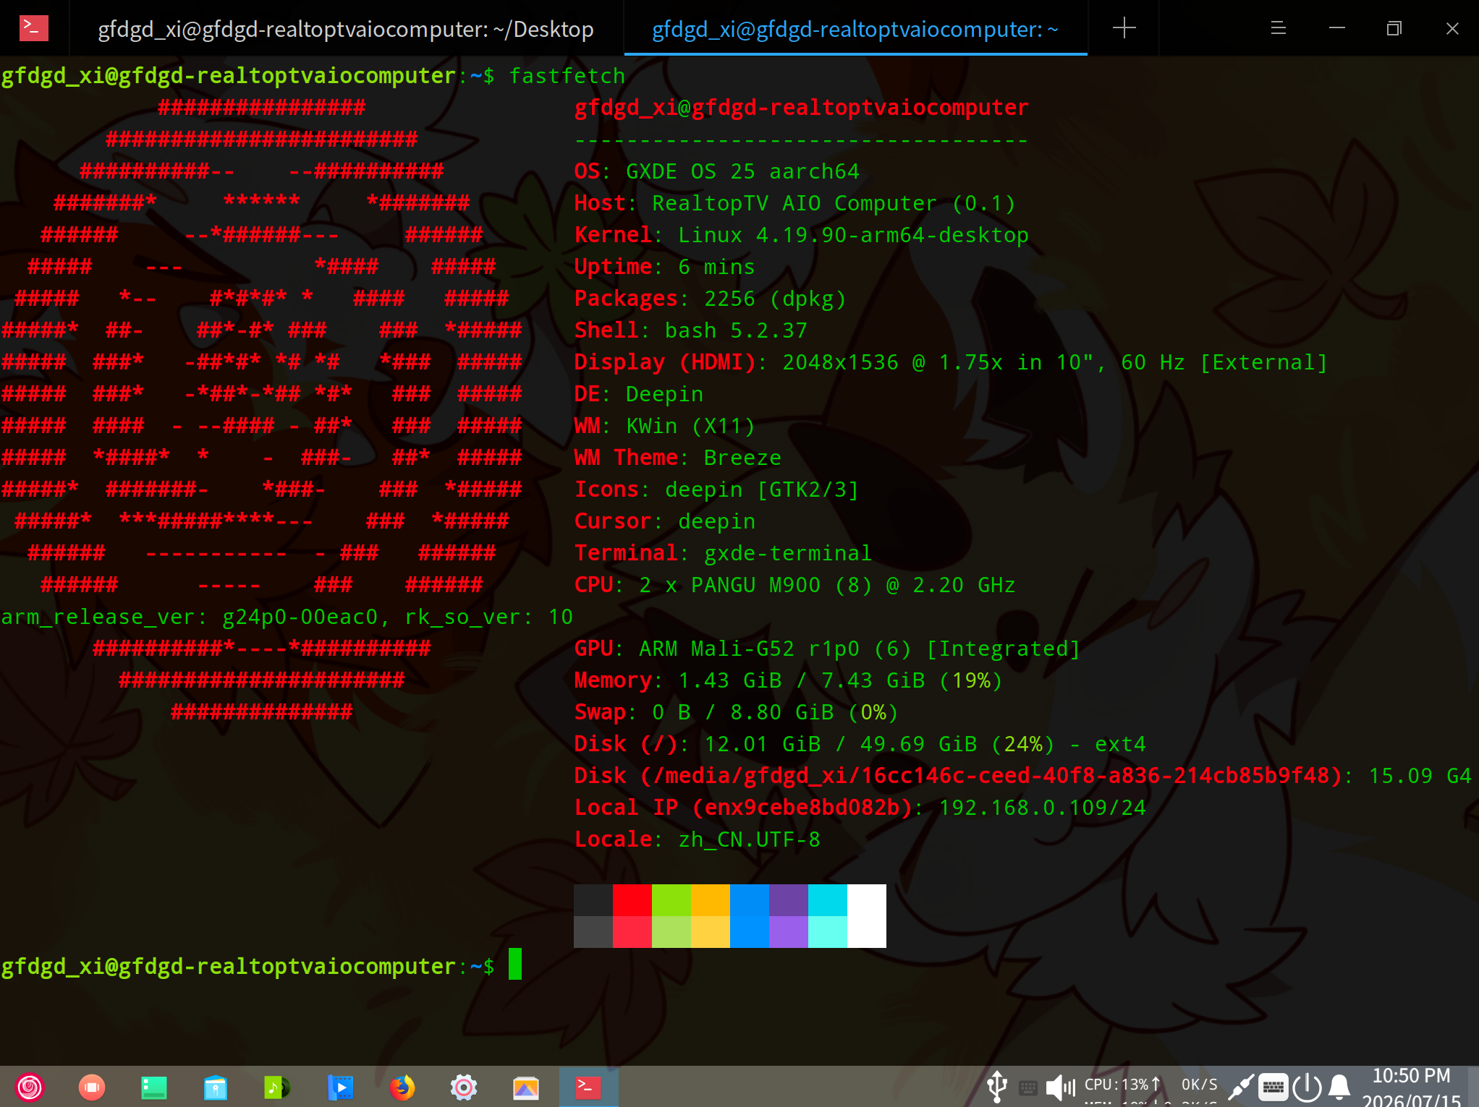Open the multitasking view icon
This screenshot has height=1107, width=1479.
tap(92, 1087)
